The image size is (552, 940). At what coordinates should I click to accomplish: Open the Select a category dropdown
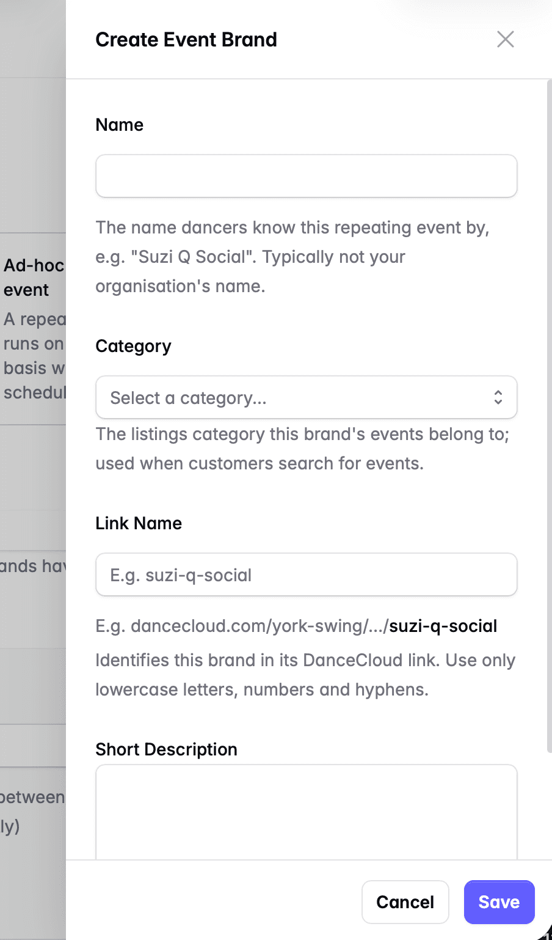click(307, 397)
